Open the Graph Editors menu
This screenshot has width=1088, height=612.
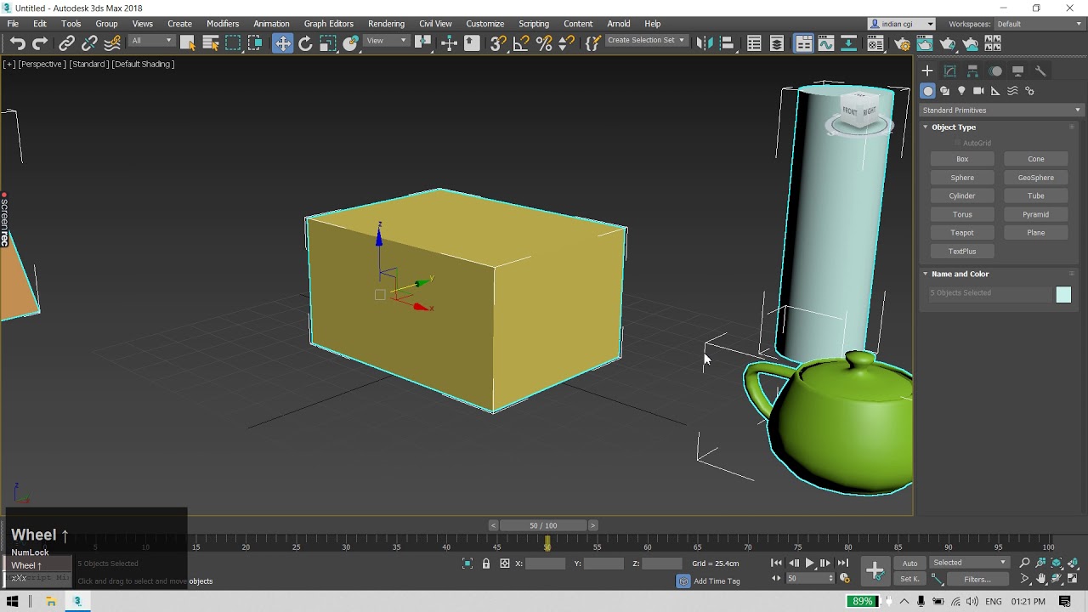pos(328,24)
